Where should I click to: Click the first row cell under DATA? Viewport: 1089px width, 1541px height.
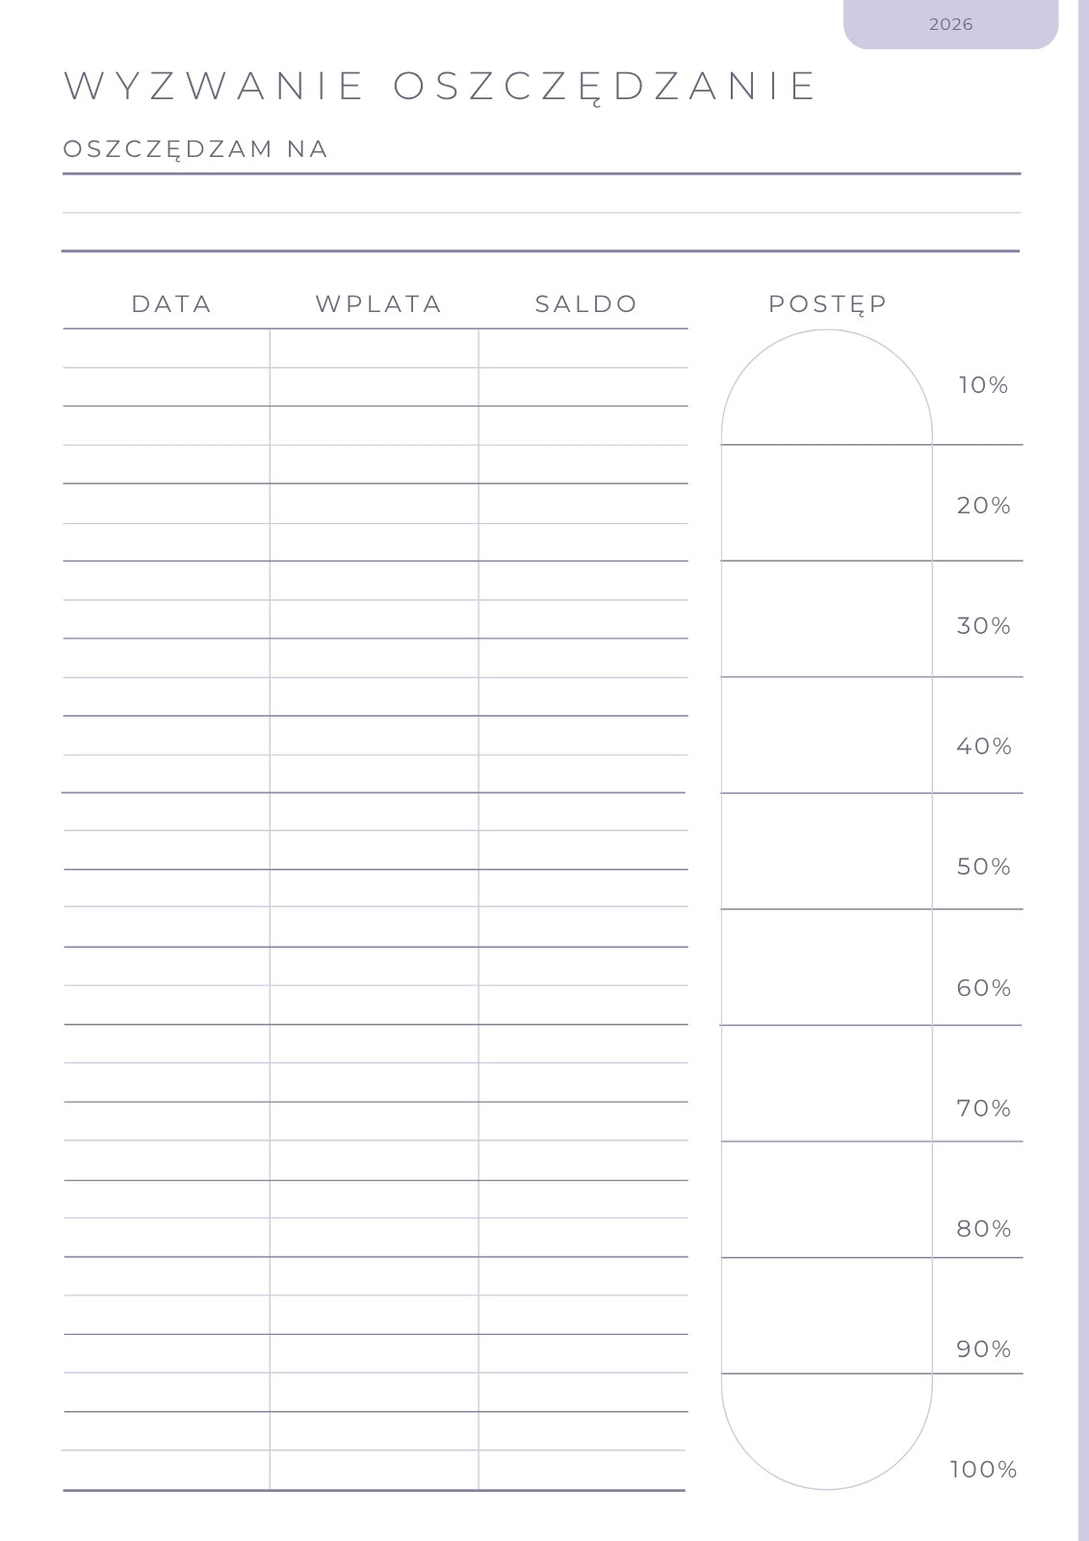point(167,349)
